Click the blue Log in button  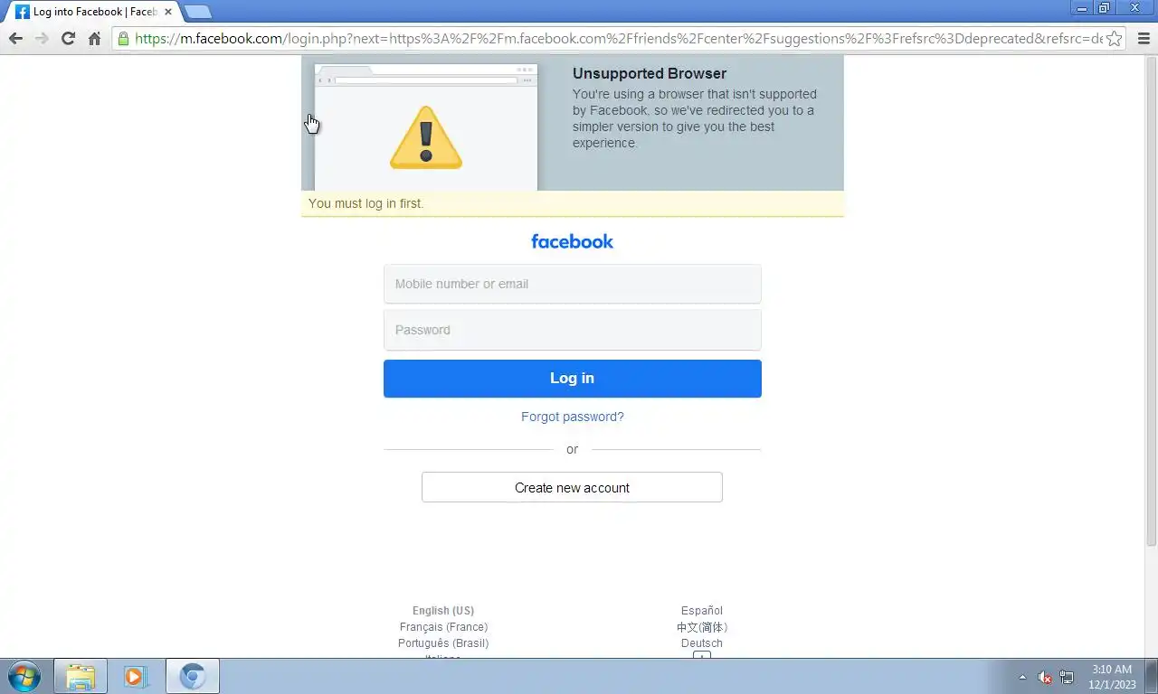572,379
